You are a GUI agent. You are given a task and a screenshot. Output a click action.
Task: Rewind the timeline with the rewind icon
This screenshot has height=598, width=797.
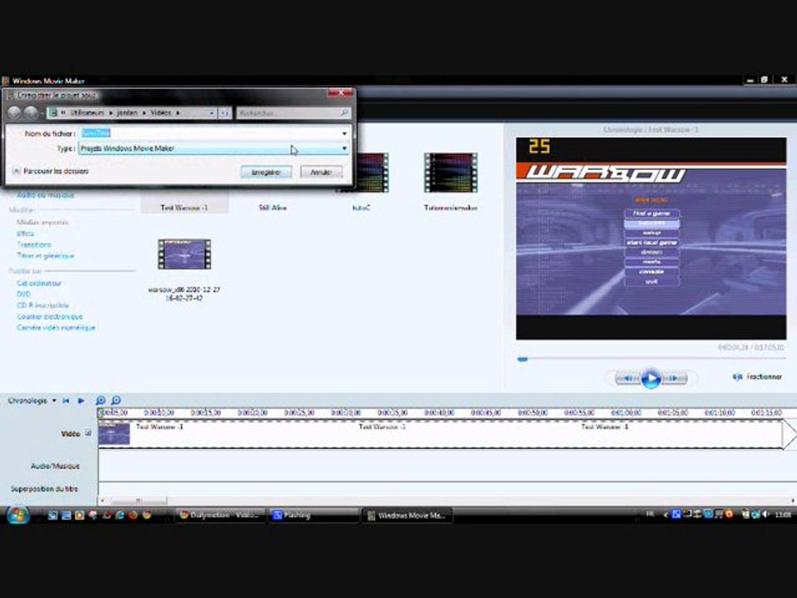click(x=66, y=400)
